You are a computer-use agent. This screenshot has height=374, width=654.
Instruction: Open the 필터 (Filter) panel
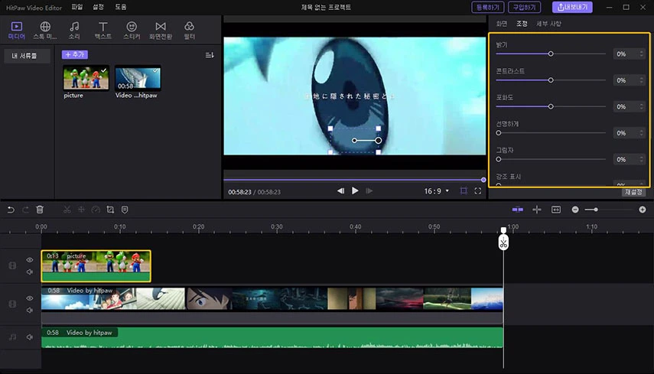(190, 31)
